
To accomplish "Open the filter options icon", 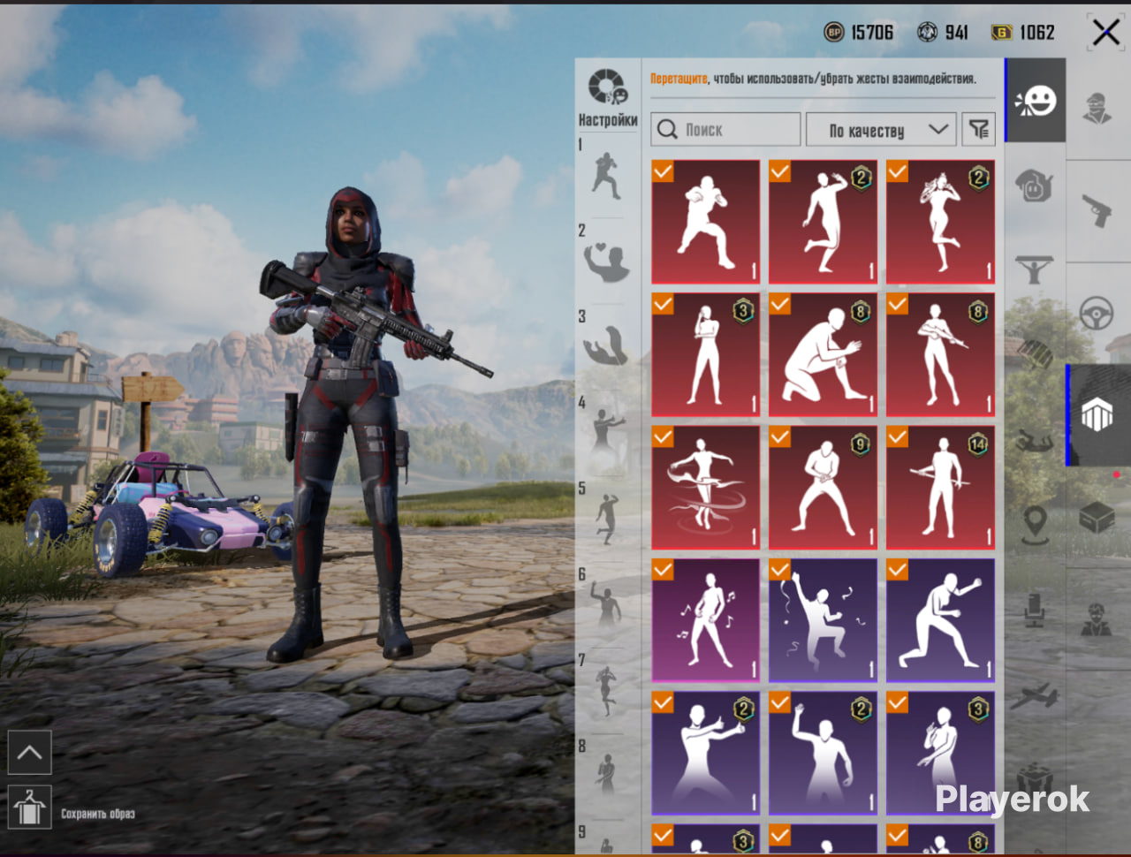I will click(979, 130).
